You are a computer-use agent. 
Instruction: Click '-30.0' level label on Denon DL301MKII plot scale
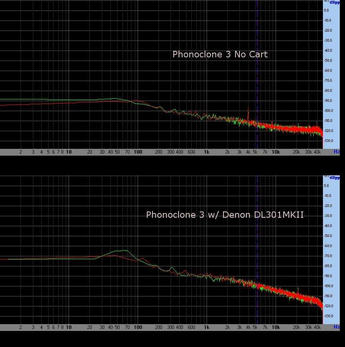pyautogui.click(x=328, y=216)
